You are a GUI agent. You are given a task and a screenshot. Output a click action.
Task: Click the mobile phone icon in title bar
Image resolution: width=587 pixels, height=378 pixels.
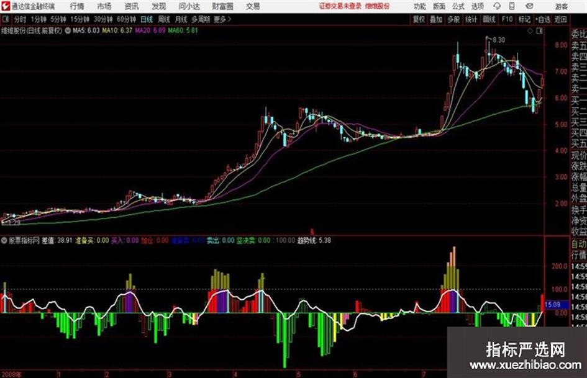[512, 6]
